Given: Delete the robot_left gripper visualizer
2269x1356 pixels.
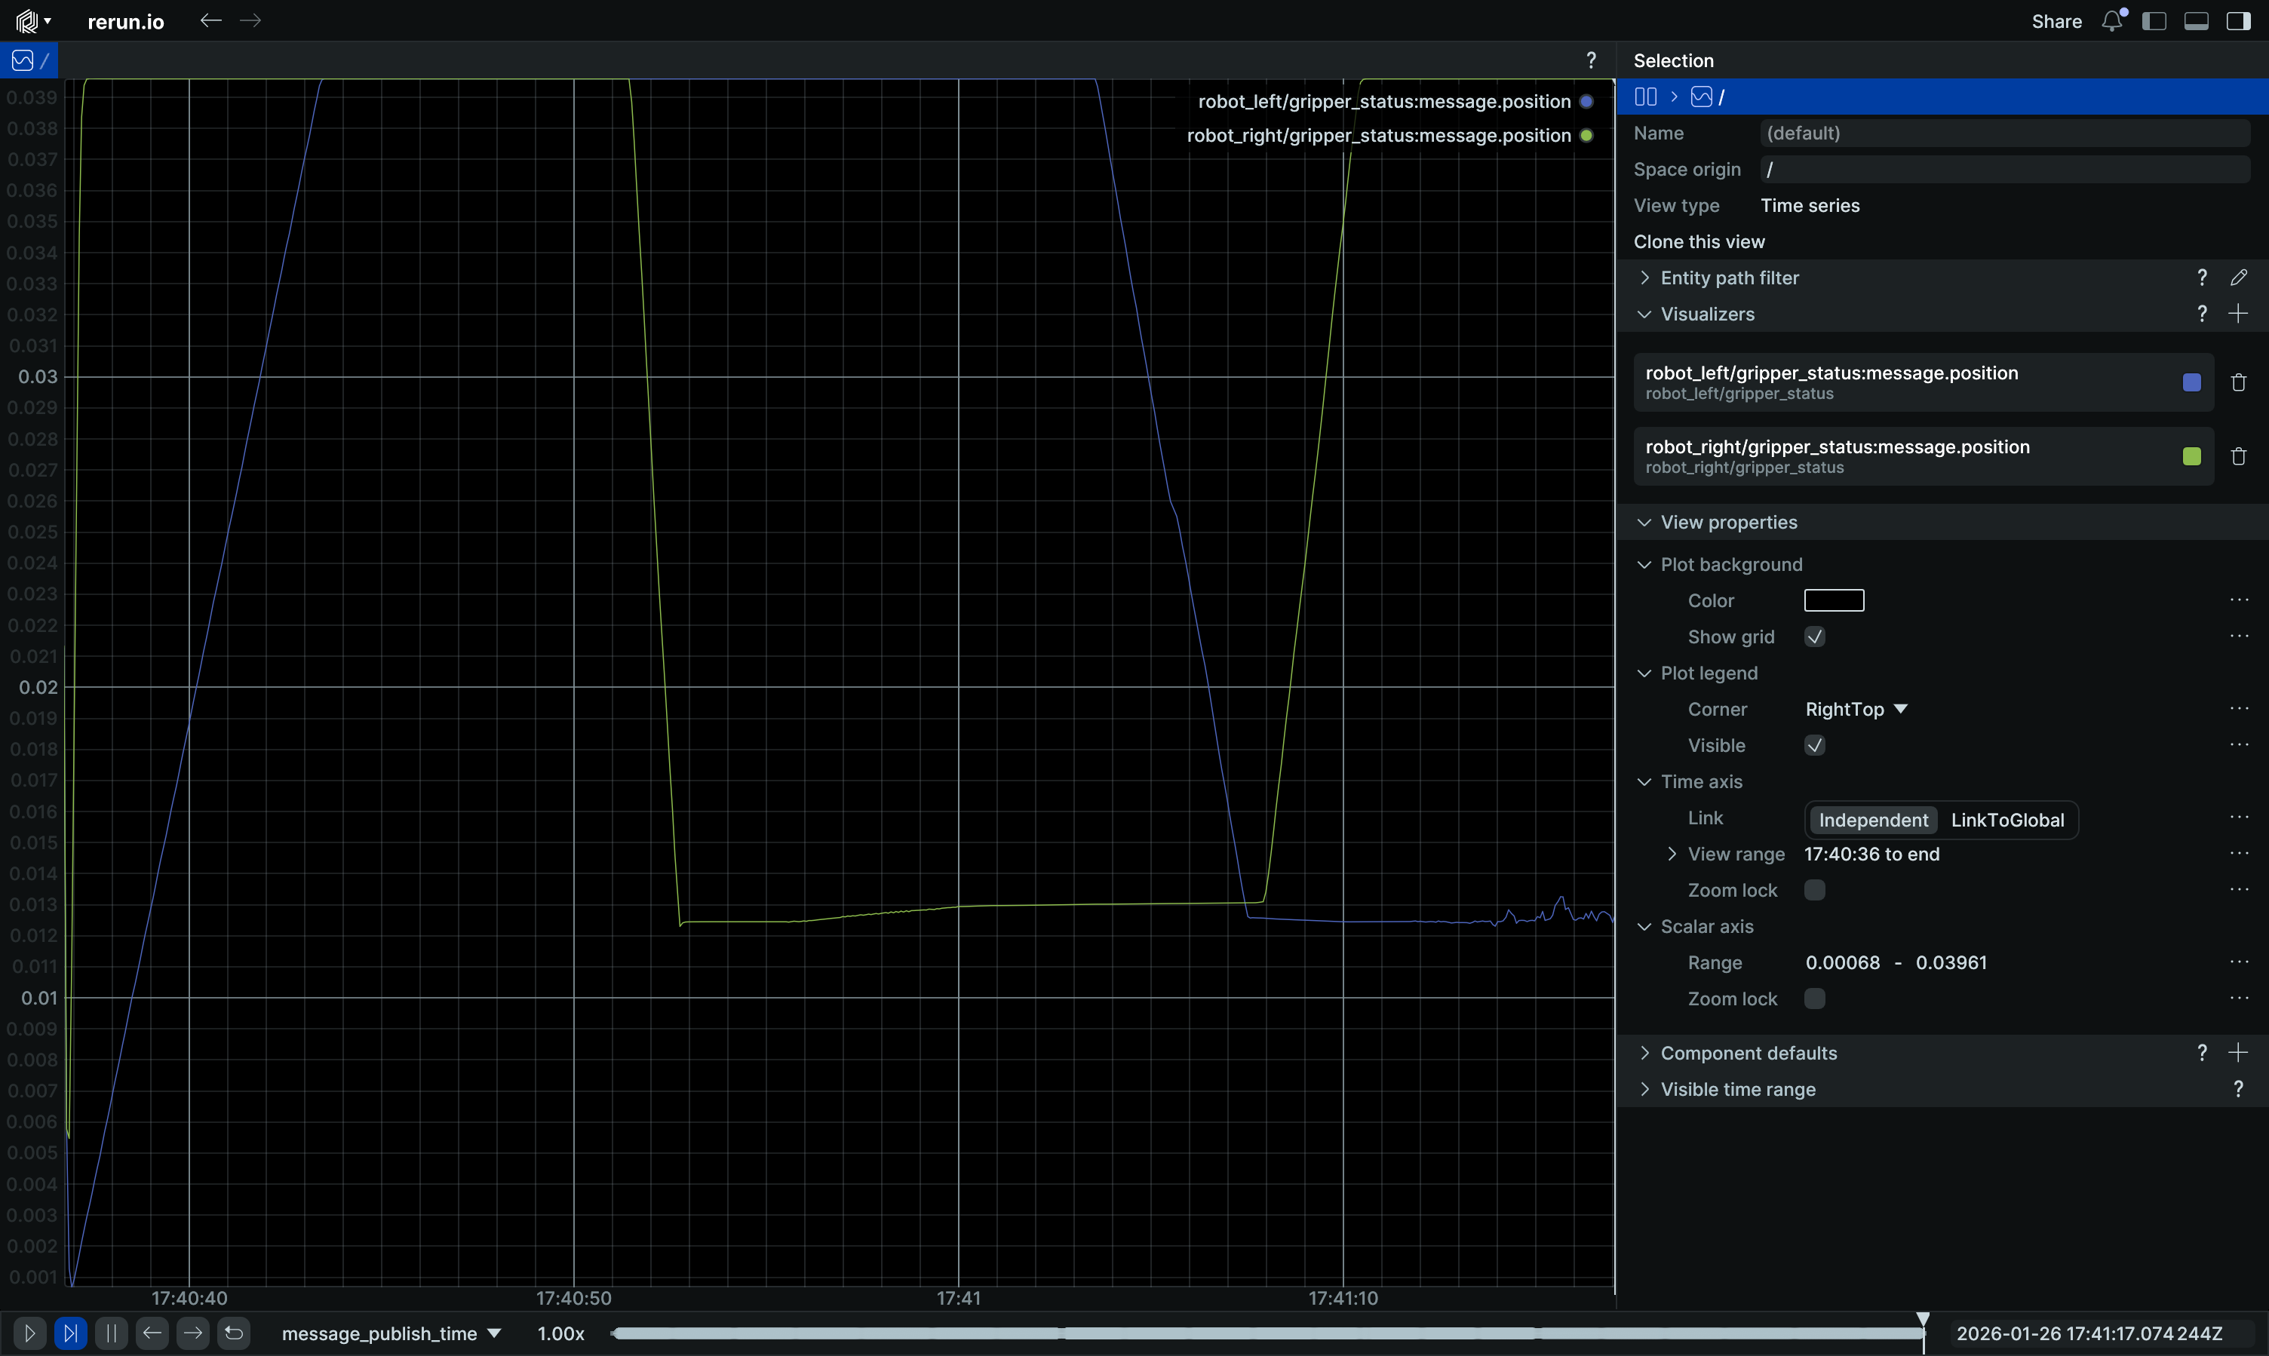Looking at the screenshot, I should point(2239,383).
